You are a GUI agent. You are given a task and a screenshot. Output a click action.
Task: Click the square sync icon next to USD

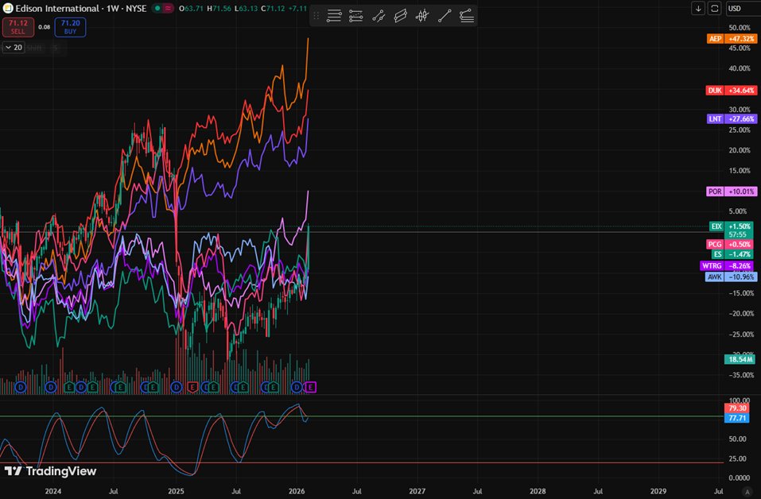[714, 8]
